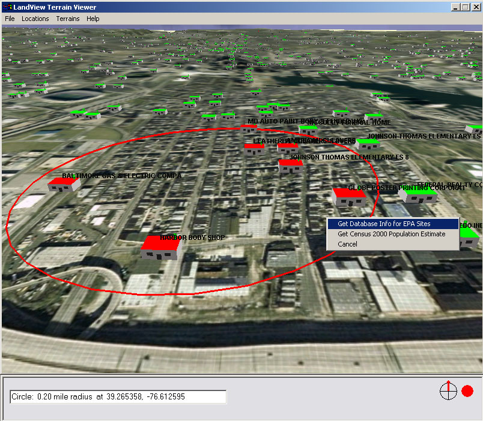Click the circle radius coordinates field
The width and height of the screenshot is (483, 421).
click(118, 396)
